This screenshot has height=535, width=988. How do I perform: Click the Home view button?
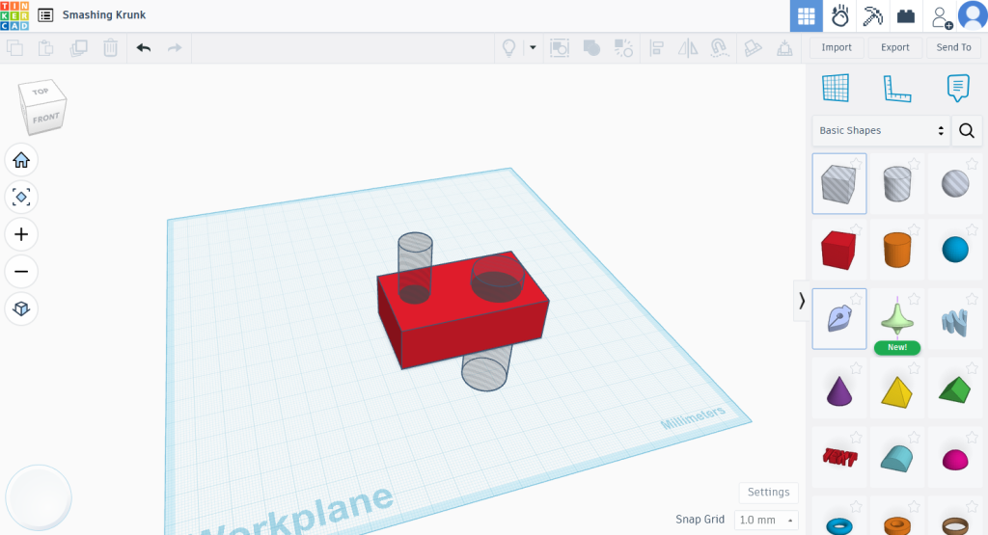(21, 160)
